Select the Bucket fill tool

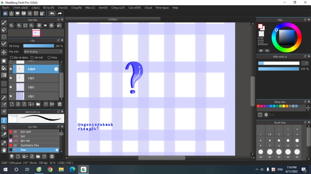click(x=4, y=68)
